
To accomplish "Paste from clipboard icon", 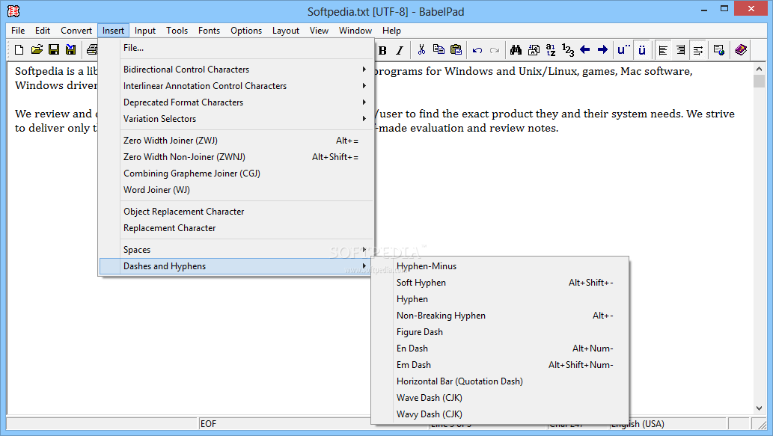I will (x=456, y=50).
